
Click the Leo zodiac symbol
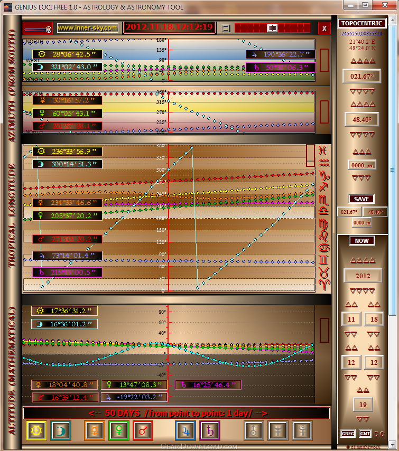tap(324, 236)
